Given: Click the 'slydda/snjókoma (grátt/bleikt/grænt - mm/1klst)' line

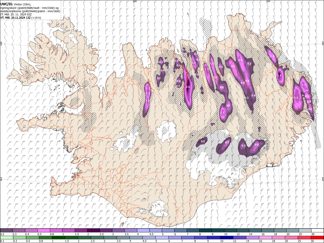Looking at the screenshot, I should pyautogui.click(x=30, y=11).
